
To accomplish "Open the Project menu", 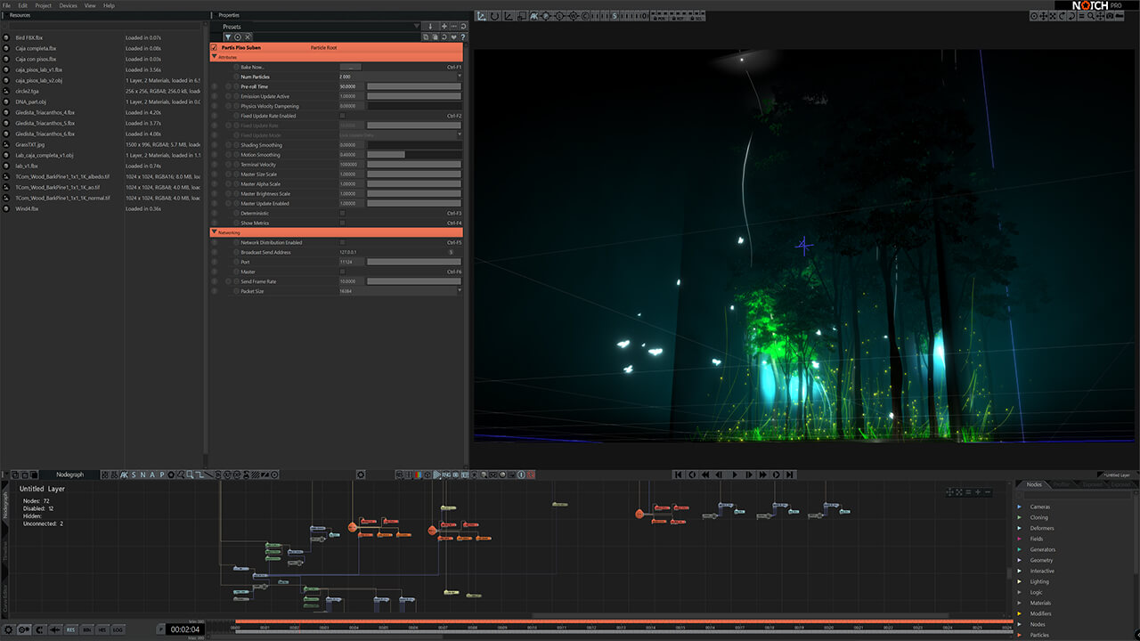I will [43, 5].
